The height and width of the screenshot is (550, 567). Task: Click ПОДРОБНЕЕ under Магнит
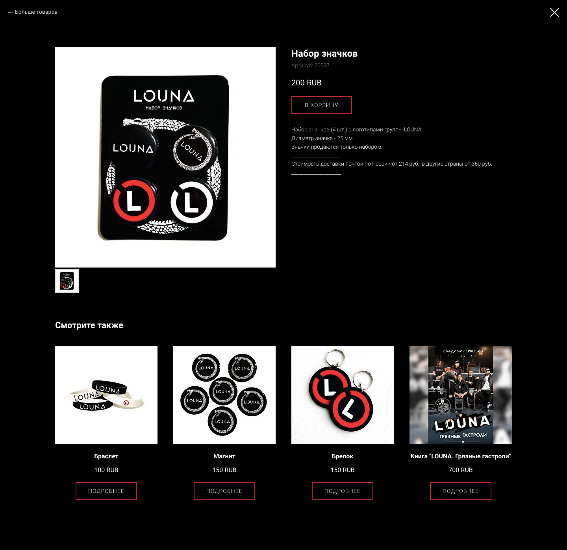click(224, 491)
